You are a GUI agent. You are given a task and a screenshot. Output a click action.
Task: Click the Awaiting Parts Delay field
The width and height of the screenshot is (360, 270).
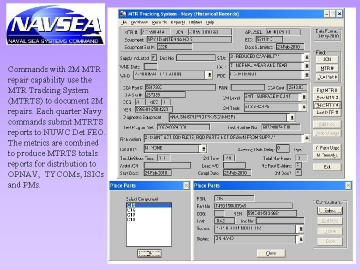[282, 148]
